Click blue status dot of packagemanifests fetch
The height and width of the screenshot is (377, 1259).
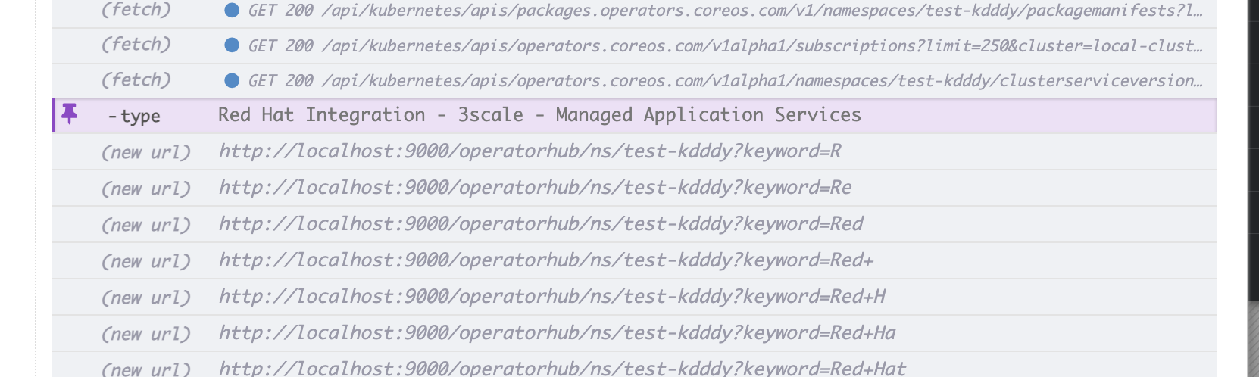232,10
